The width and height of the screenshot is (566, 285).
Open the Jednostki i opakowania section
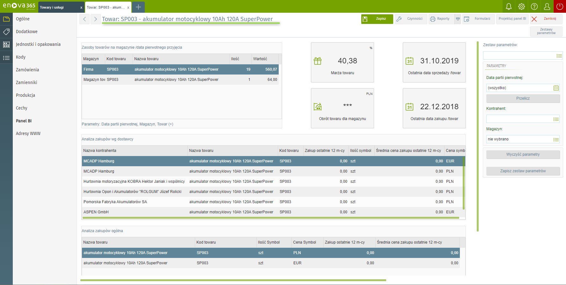click(x=38, y=44)
